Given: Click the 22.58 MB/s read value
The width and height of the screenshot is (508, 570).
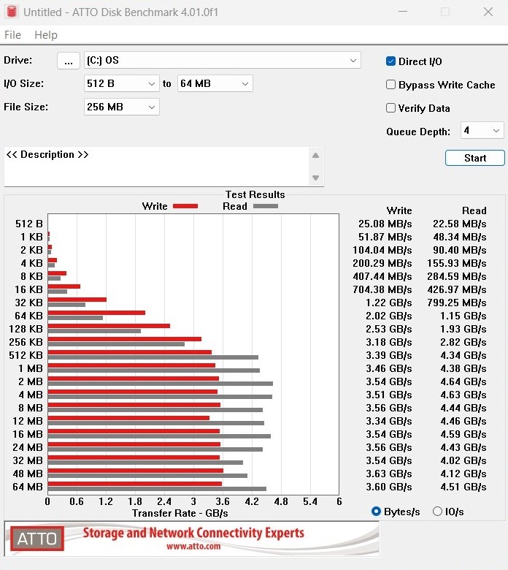Looking at the screenshot, I should click(x=459, y=224).
